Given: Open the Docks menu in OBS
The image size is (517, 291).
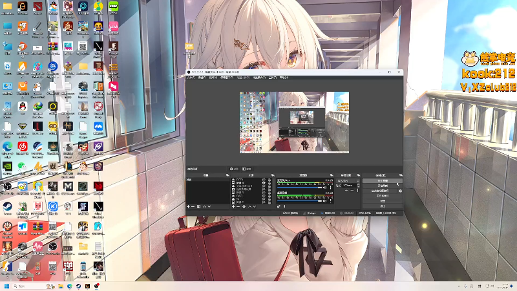Looking at the screenshot, I should 227,78.
